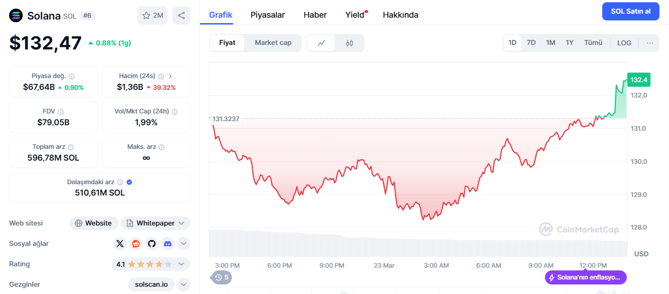Open the X social network icon
The width and height of the screenshot is (669, 294).
click(120, 244)
